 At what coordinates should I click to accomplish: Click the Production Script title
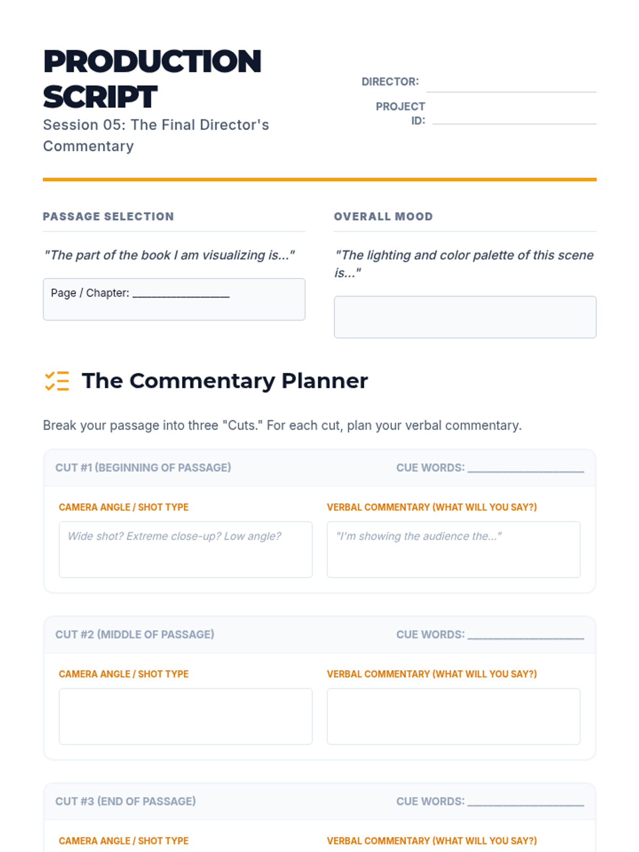pyautogui.click(x=152, y=78)
